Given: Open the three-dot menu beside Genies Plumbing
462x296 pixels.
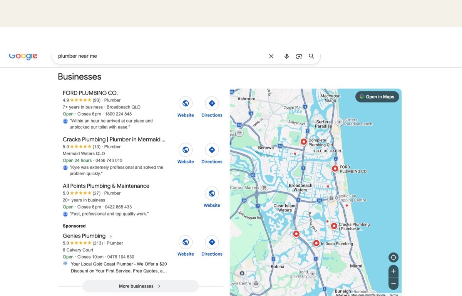Looking at the screenshot, I should (111, 236).
